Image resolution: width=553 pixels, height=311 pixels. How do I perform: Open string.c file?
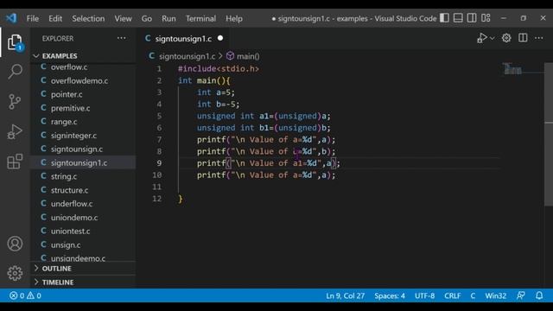[64, 176]
